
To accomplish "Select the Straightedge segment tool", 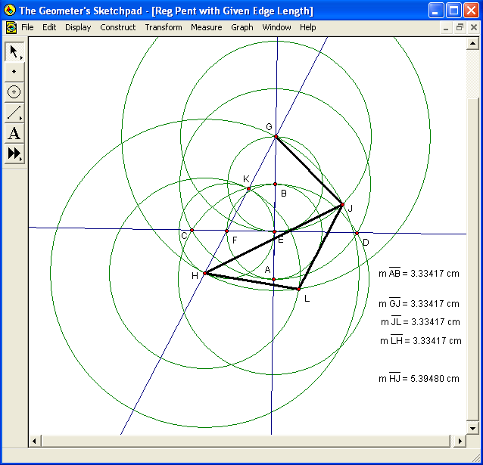I will (14, 113).
